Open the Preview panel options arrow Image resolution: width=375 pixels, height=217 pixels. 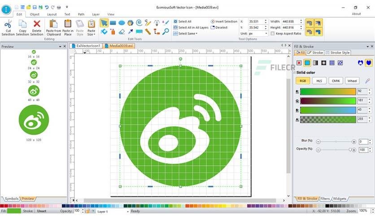coord(60,47)
